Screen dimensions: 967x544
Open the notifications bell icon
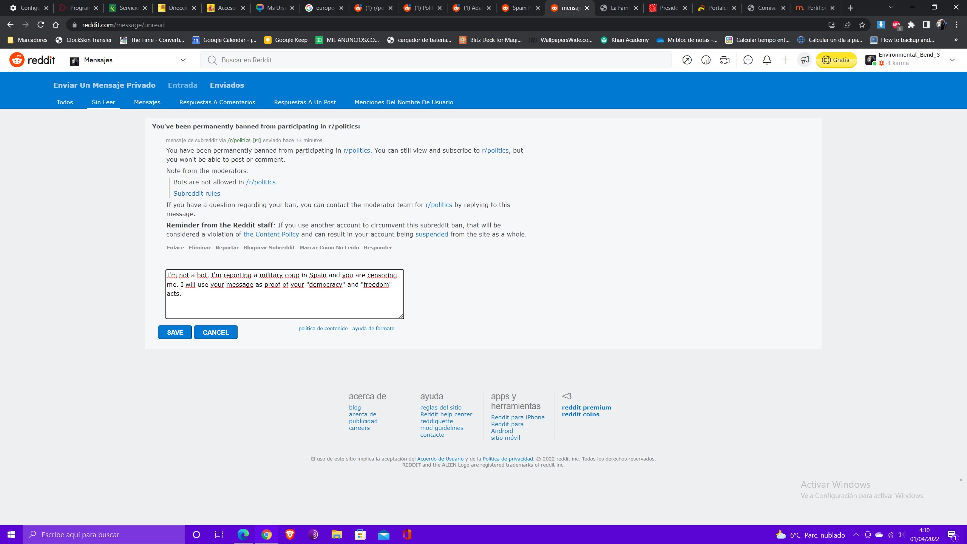767,60
